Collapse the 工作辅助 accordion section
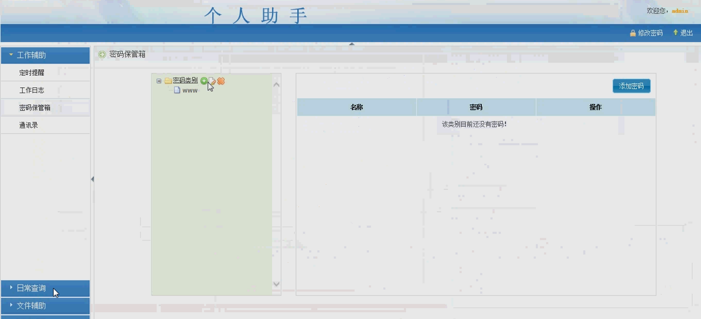The width and height of the screenshot is (701, 319). (45, 55)
